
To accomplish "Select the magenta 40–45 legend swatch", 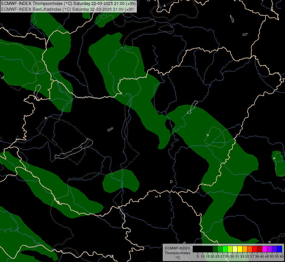I will tap(265, 249).
